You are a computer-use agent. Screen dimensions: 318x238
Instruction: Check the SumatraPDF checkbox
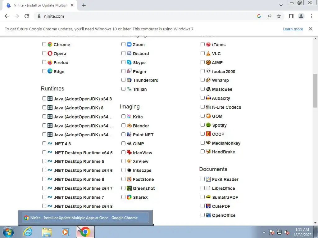202,197
